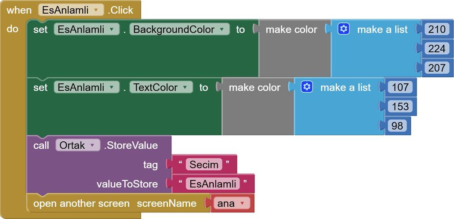Edit the number 210 value
454x219 pixels.
[437, 29]
